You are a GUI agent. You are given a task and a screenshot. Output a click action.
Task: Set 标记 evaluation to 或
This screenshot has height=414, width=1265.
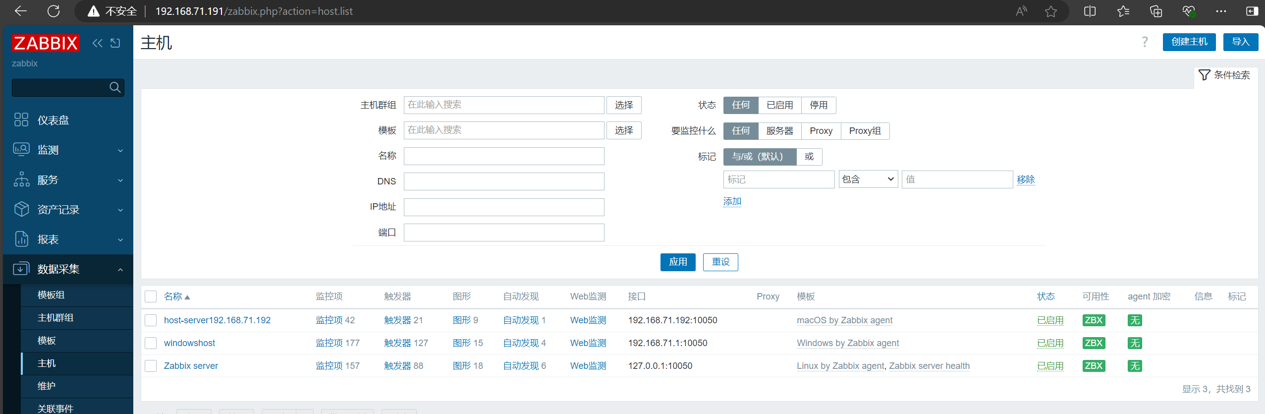[x=809, y=157]
